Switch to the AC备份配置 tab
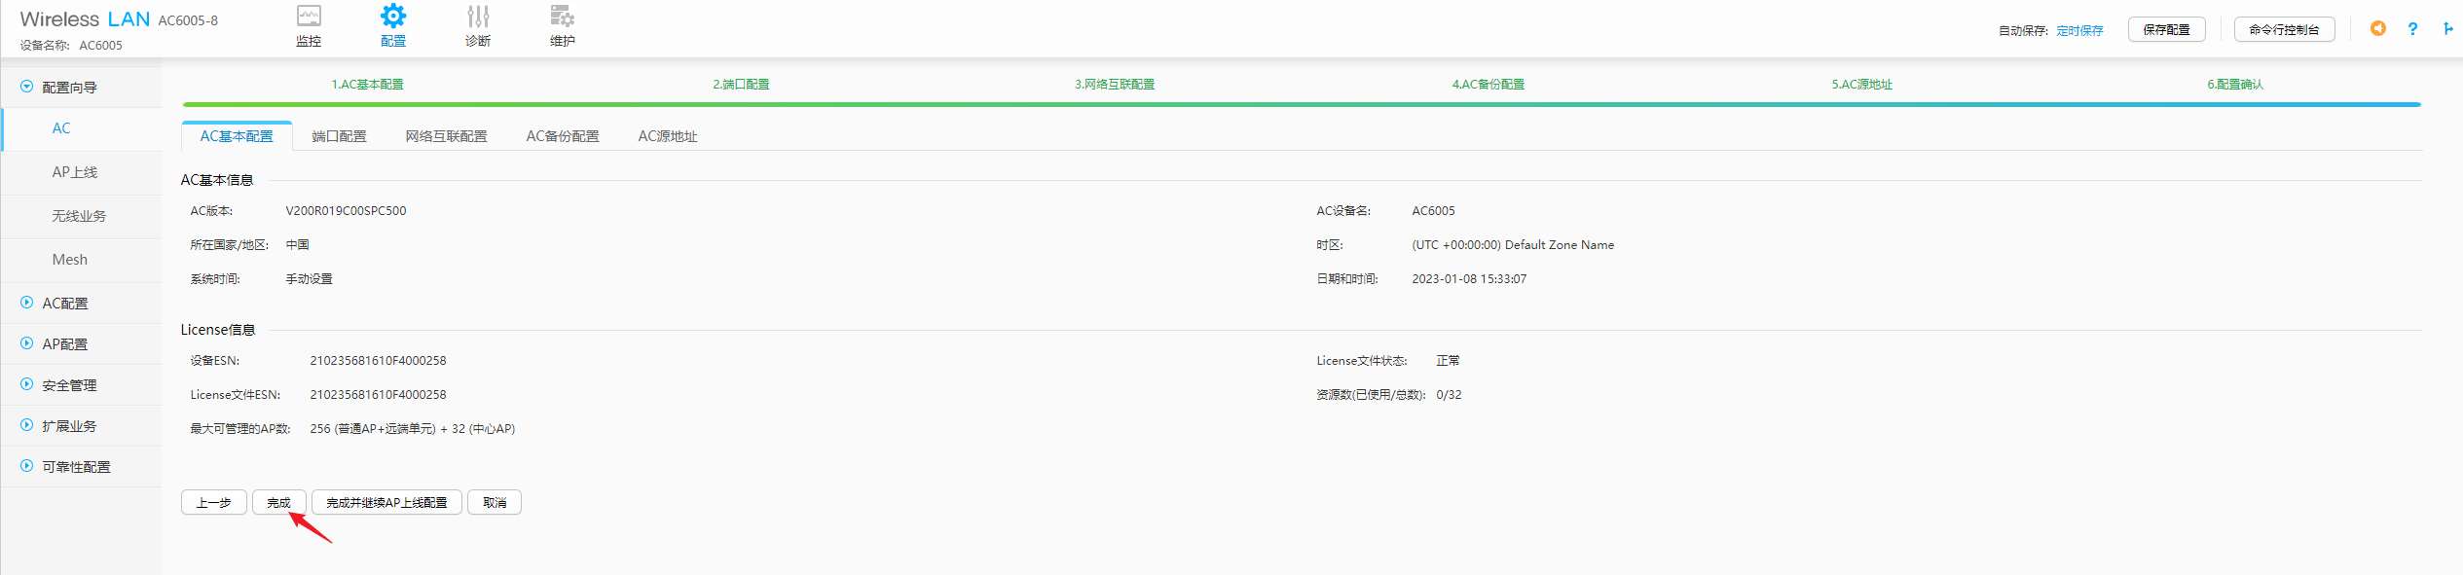Screen dimensions: 2463x575 pos(563,136)
